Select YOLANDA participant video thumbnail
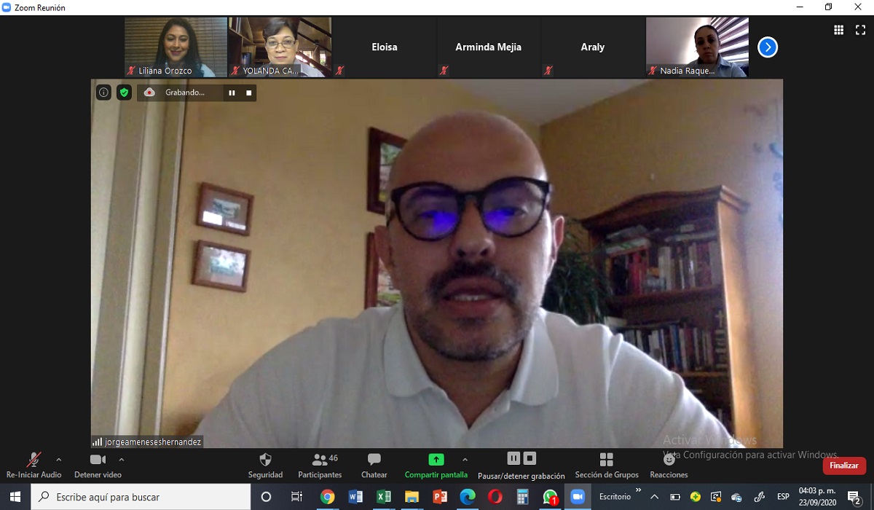874x510 pixels. [x=280, y=47]
